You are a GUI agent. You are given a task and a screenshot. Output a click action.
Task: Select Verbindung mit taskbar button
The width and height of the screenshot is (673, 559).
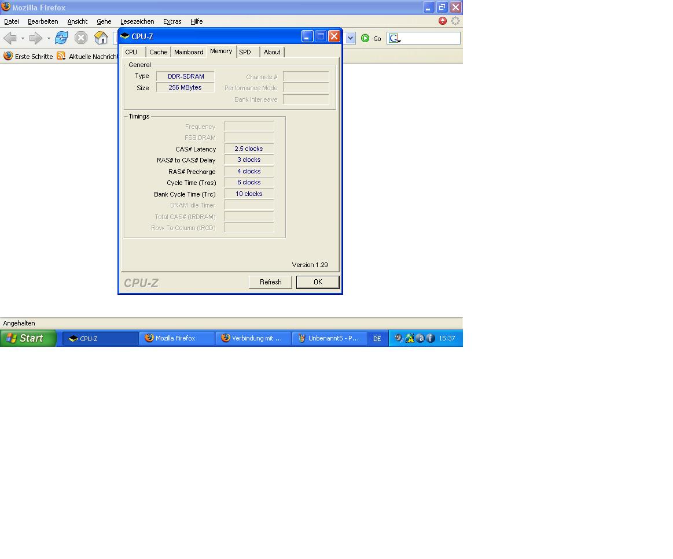pyautogui.click(x=253, y=338)
